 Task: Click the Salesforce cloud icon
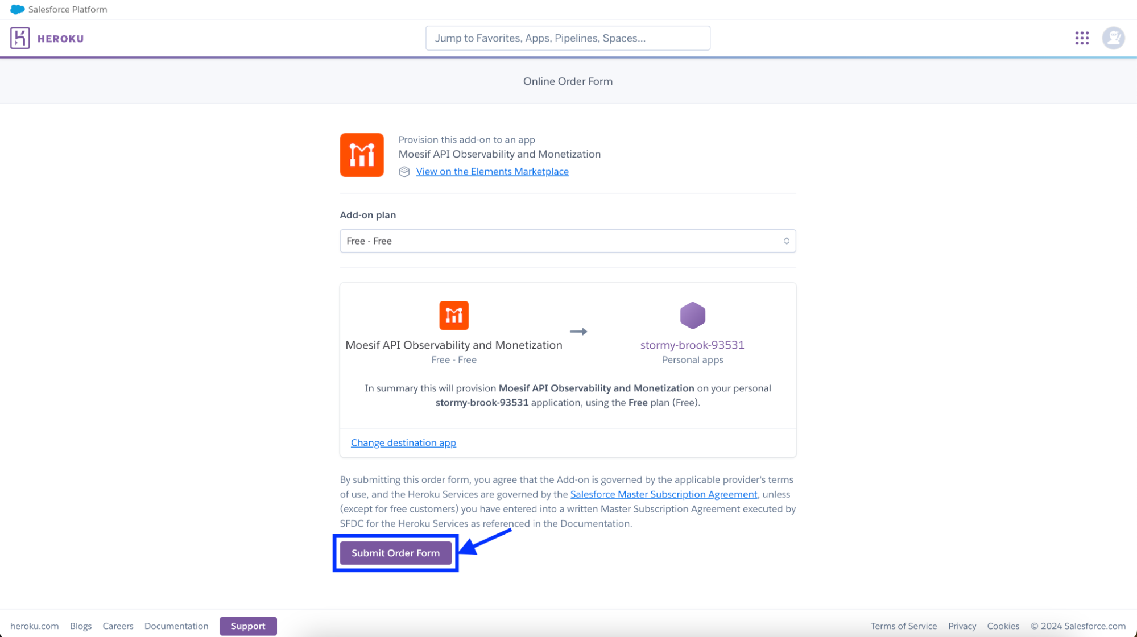point(17,9)
